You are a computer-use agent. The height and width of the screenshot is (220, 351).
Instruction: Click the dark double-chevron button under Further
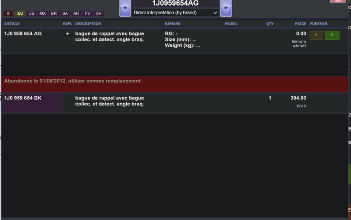[x=316, y=35]
